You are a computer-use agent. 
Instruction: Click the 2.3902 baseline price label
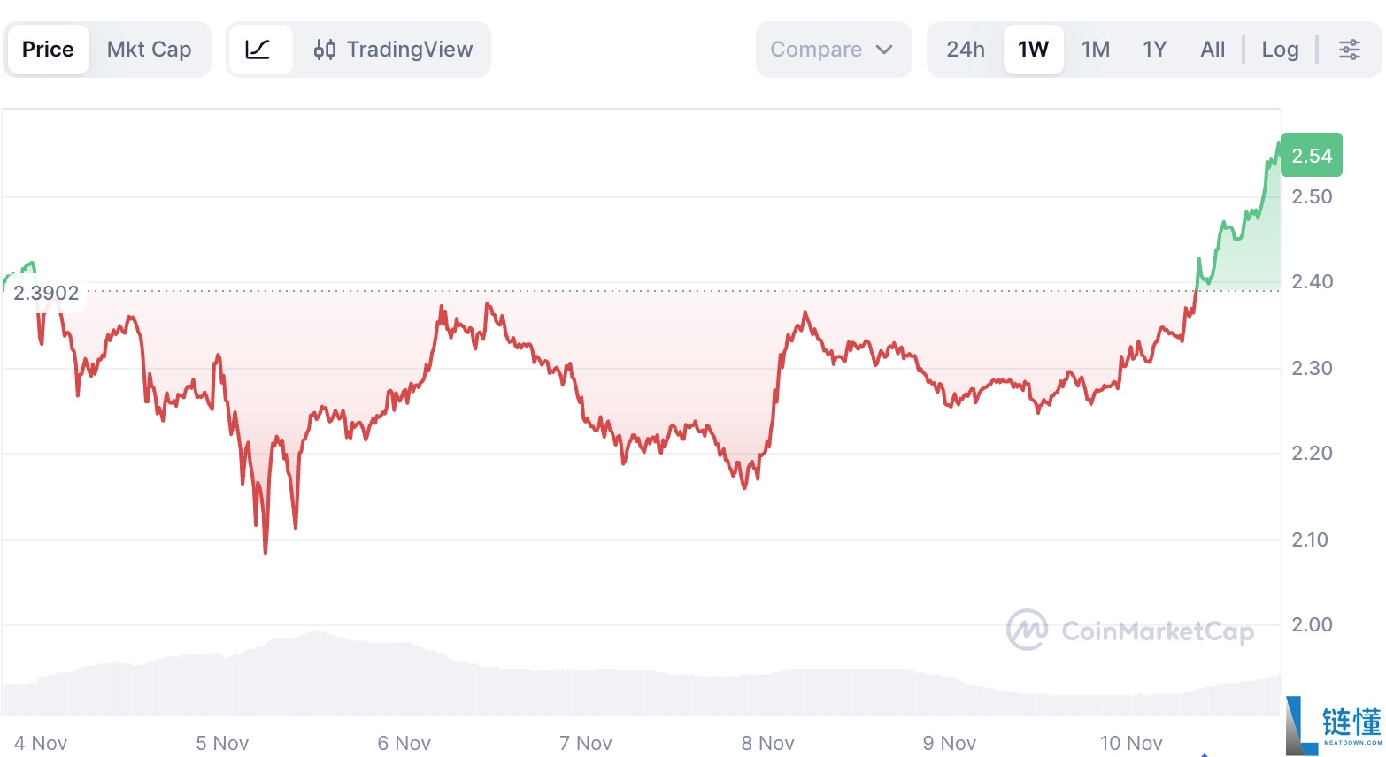46,293
